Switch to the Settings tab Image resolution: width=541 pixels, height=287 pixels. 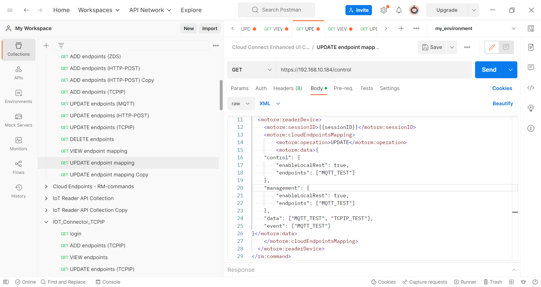(390, 88)
